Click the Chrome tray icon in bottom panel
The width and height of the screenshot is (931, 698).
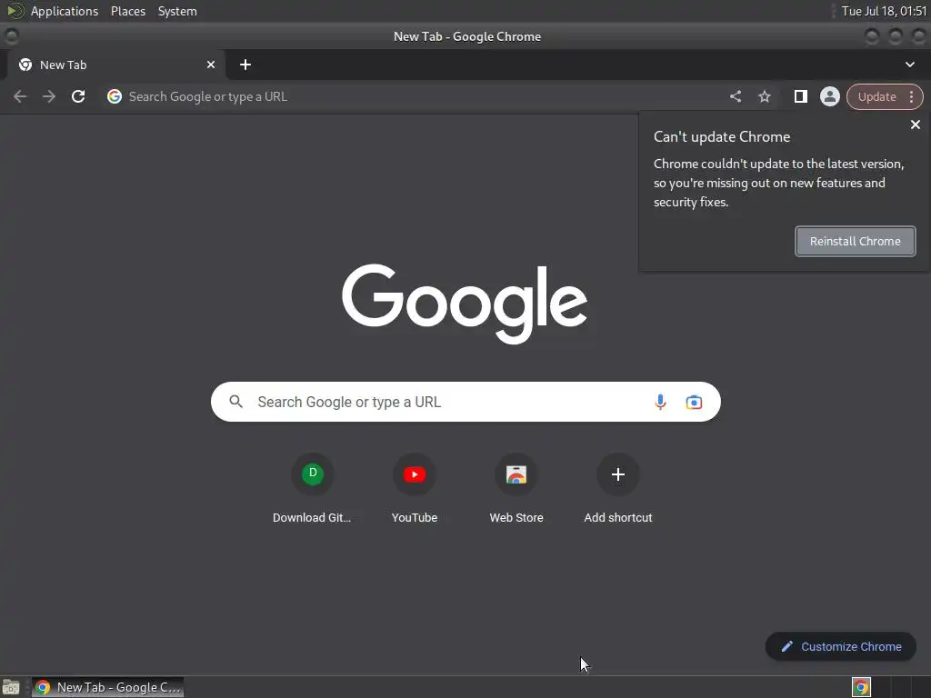click(x=861, y=687)
